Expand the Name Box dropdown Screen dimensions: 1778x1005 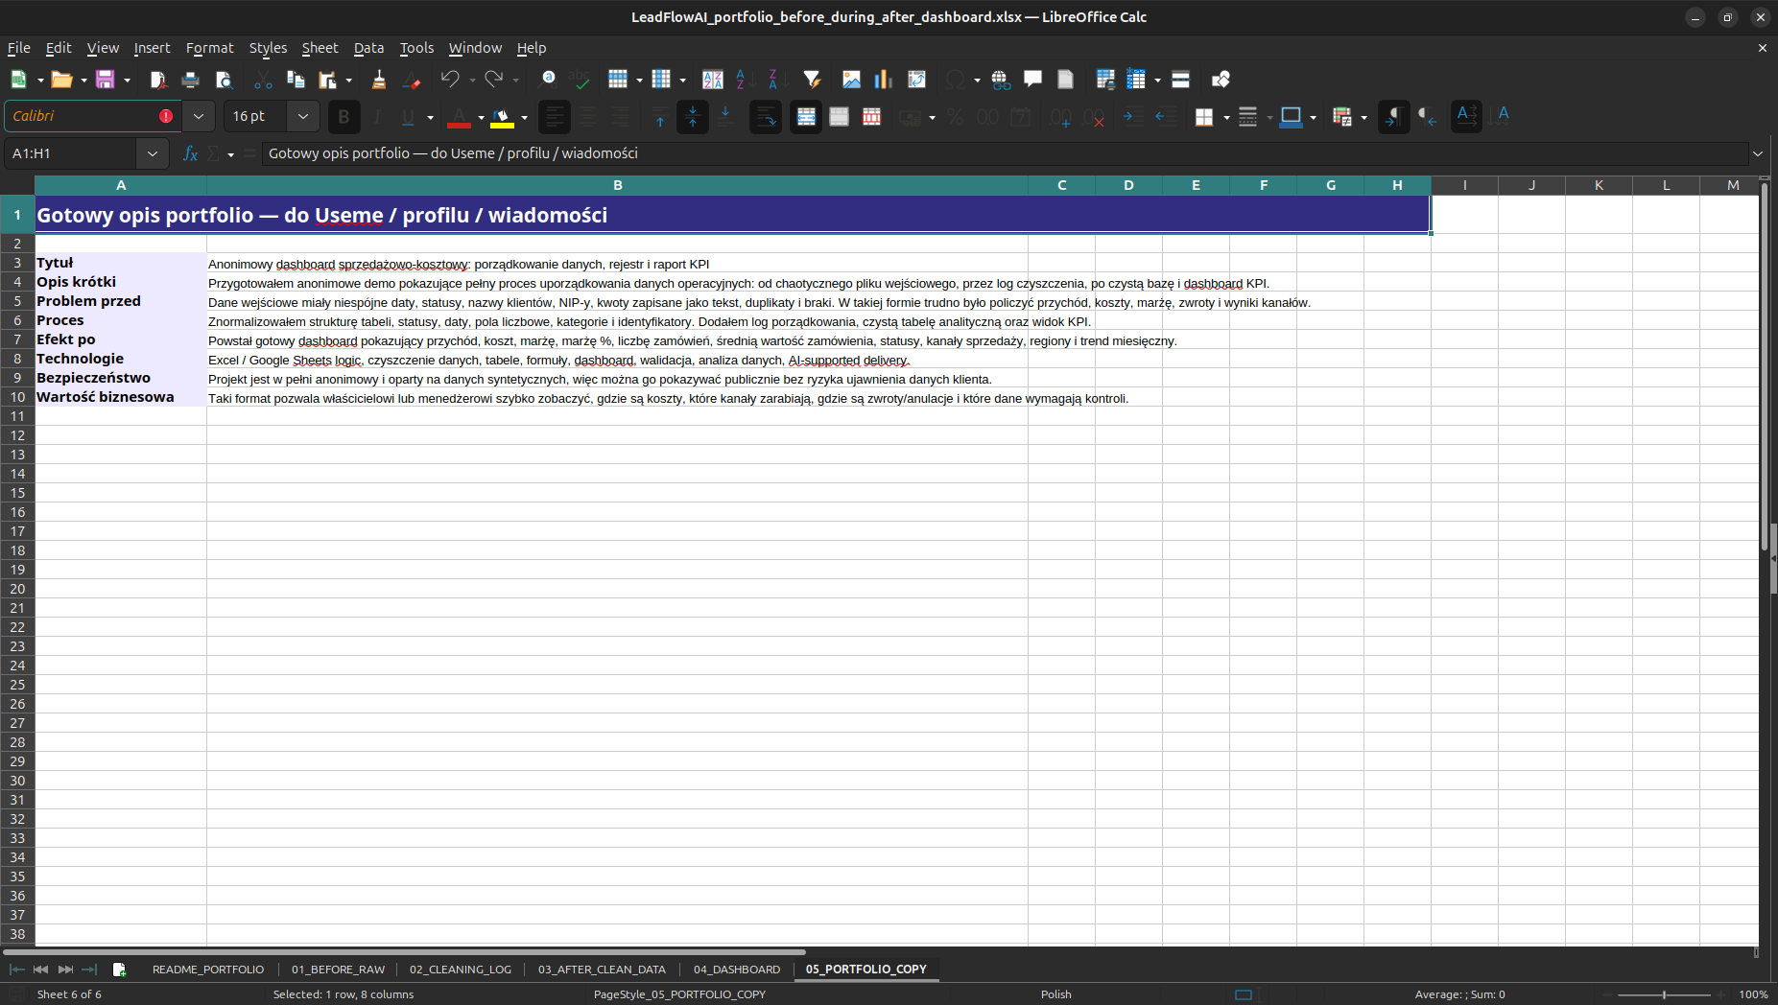click(152, 153)
